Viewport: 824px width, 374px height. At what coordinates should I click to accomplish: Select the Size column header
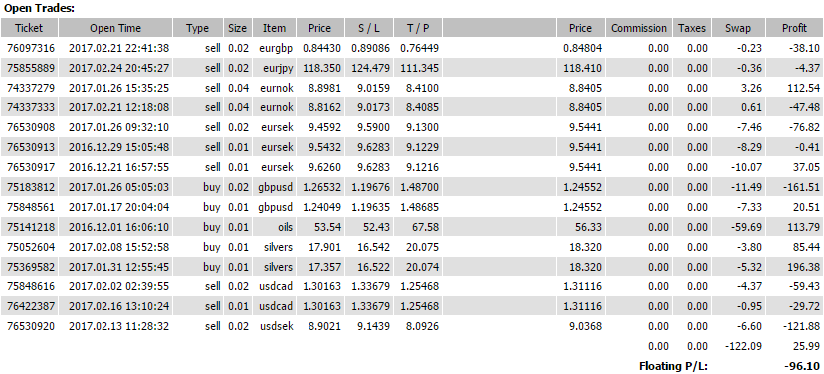pyautogui.click(x=238, y=29)
